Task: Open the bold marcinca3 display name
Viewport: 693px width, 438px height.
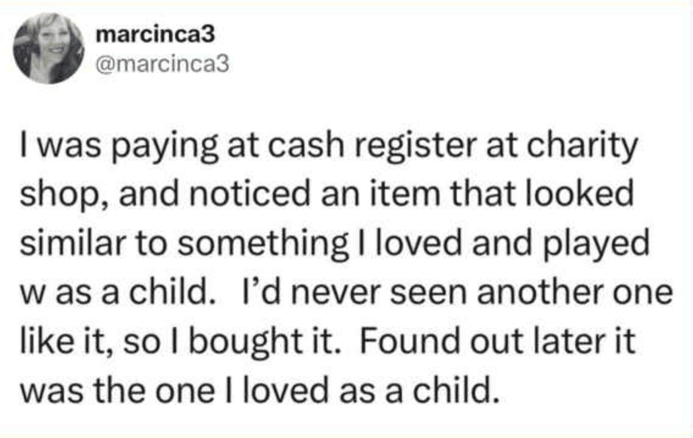Action: tap(156, 36)
